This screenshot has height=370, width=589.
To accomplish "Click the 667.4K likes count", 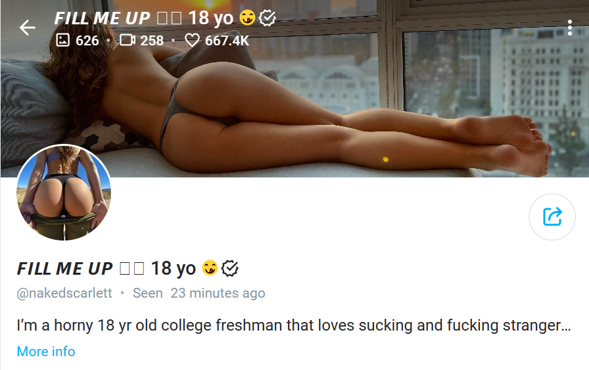I will click(x=227, y=40).
